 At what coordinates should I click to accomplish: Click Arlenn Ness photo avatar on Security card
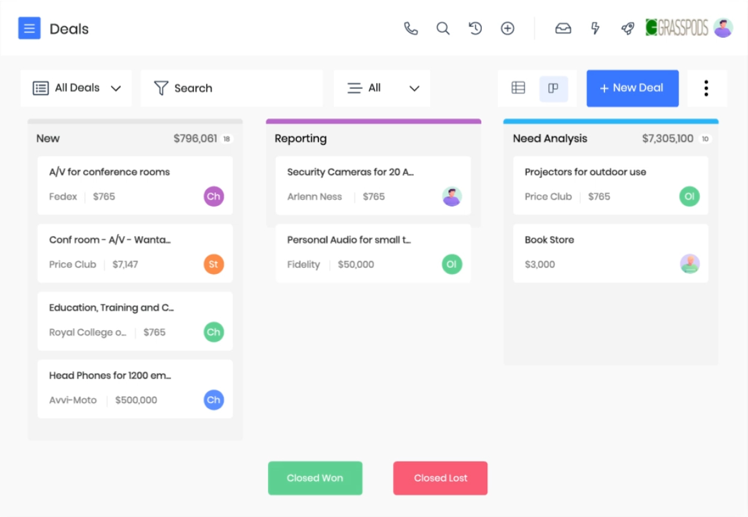tap(452, 196)
